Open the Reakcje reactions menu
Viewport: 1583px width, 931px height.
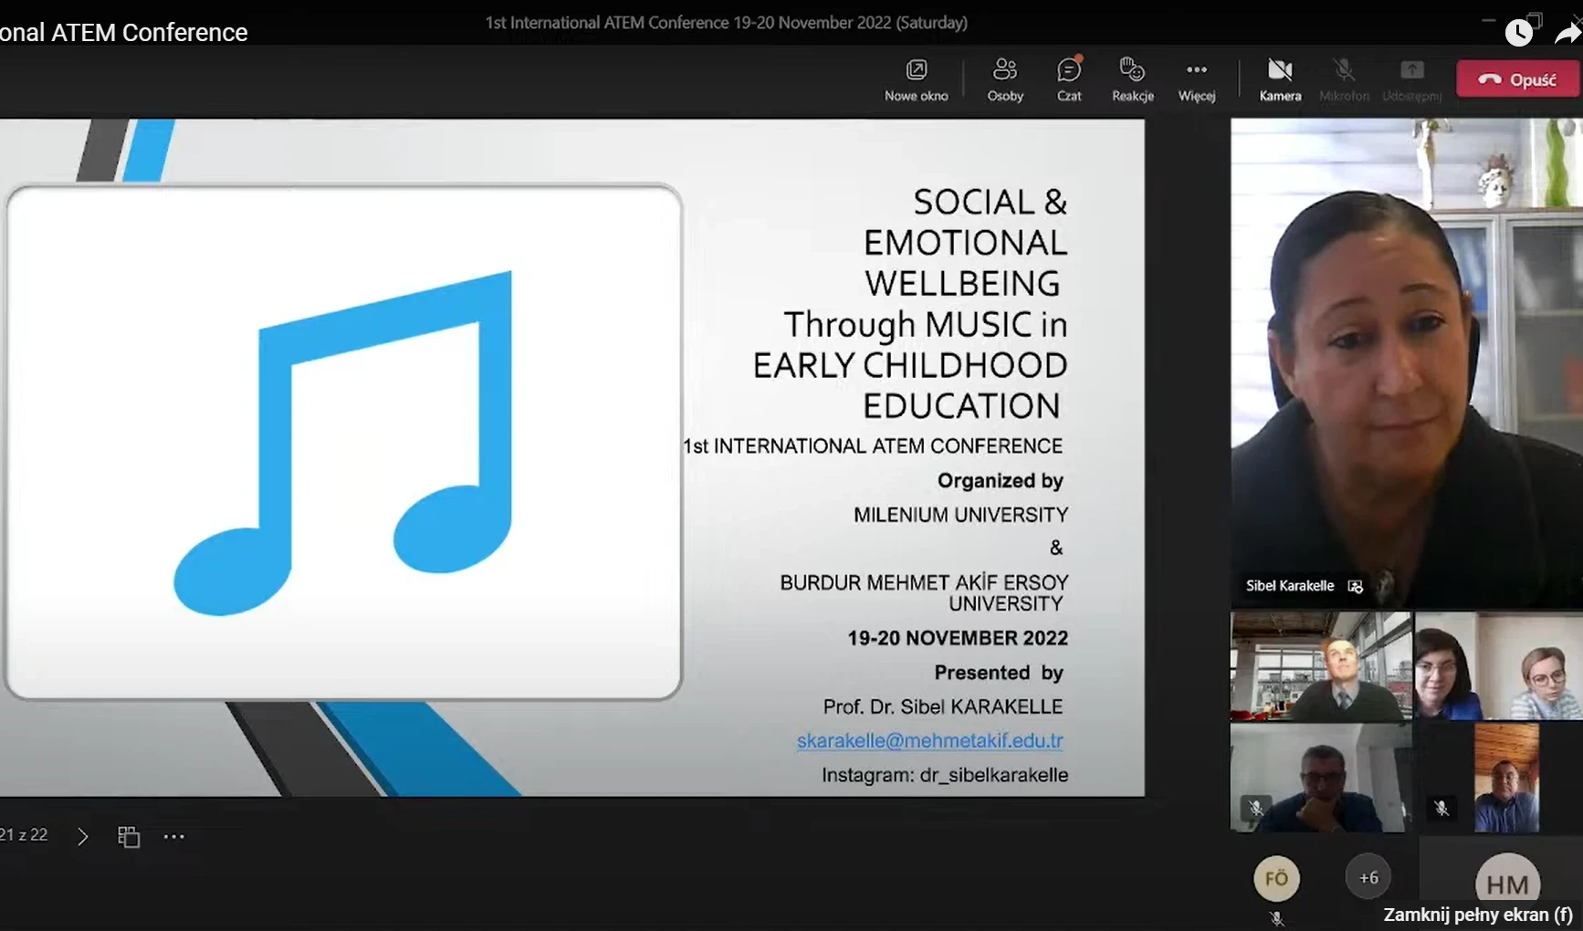[1133, 79]
